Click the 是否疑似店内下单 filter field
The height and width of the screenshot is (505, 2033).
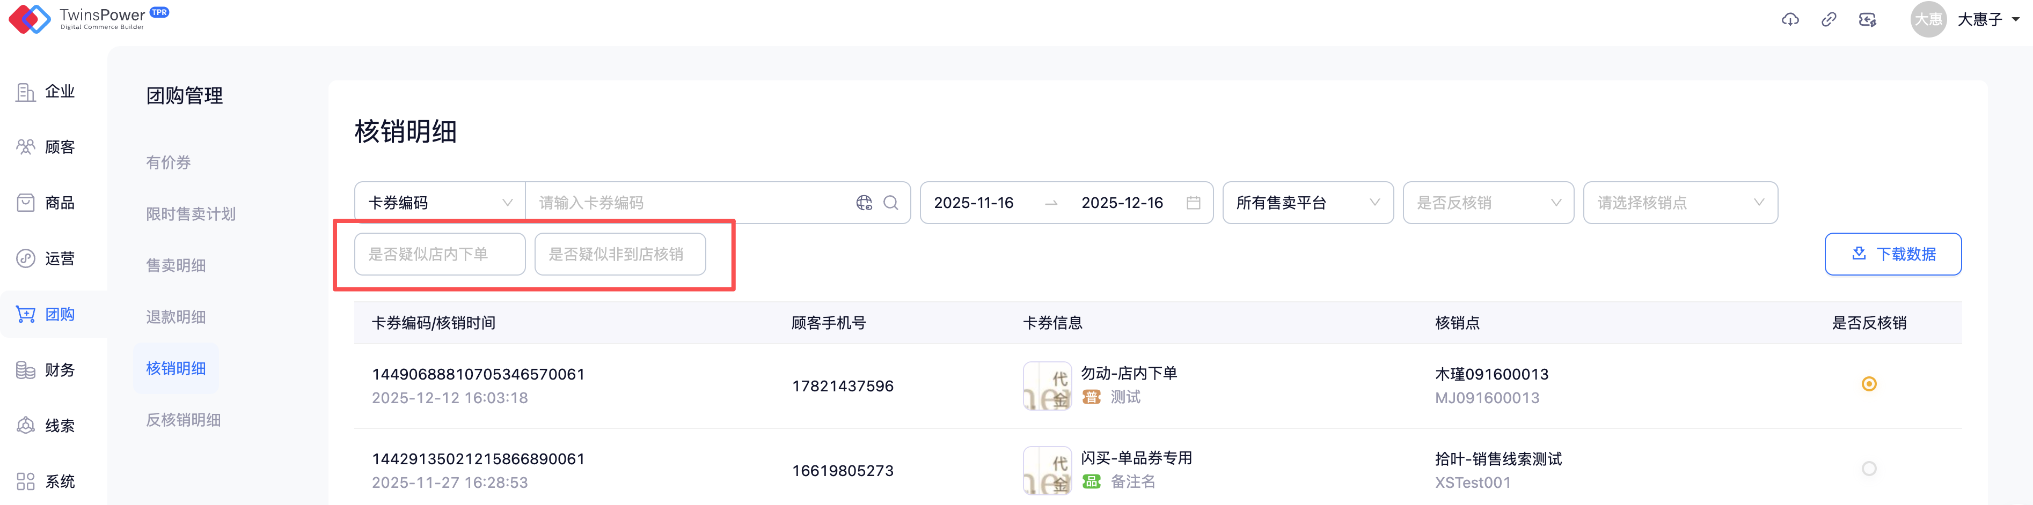(440, 255)
